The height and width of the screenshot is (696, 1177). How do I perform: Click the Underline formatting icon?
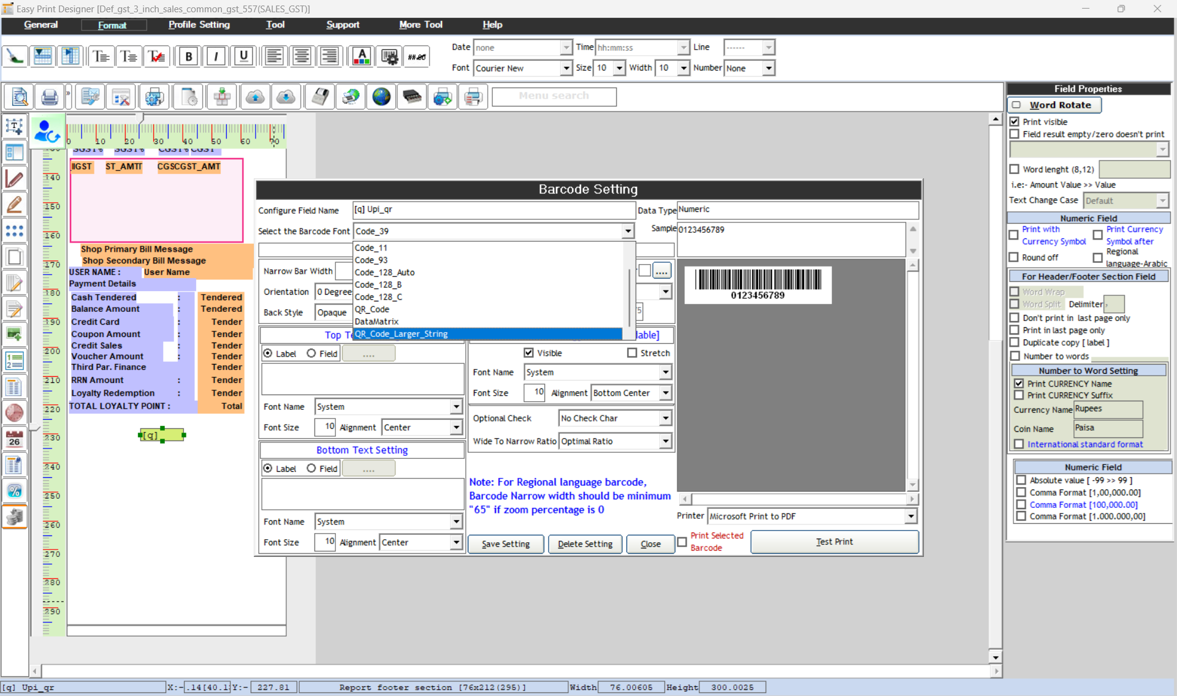pyautogui.click(x=243, y=56)
